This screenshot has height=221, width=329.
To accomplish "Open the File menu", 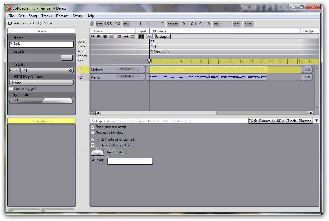I will pos(11,16).
